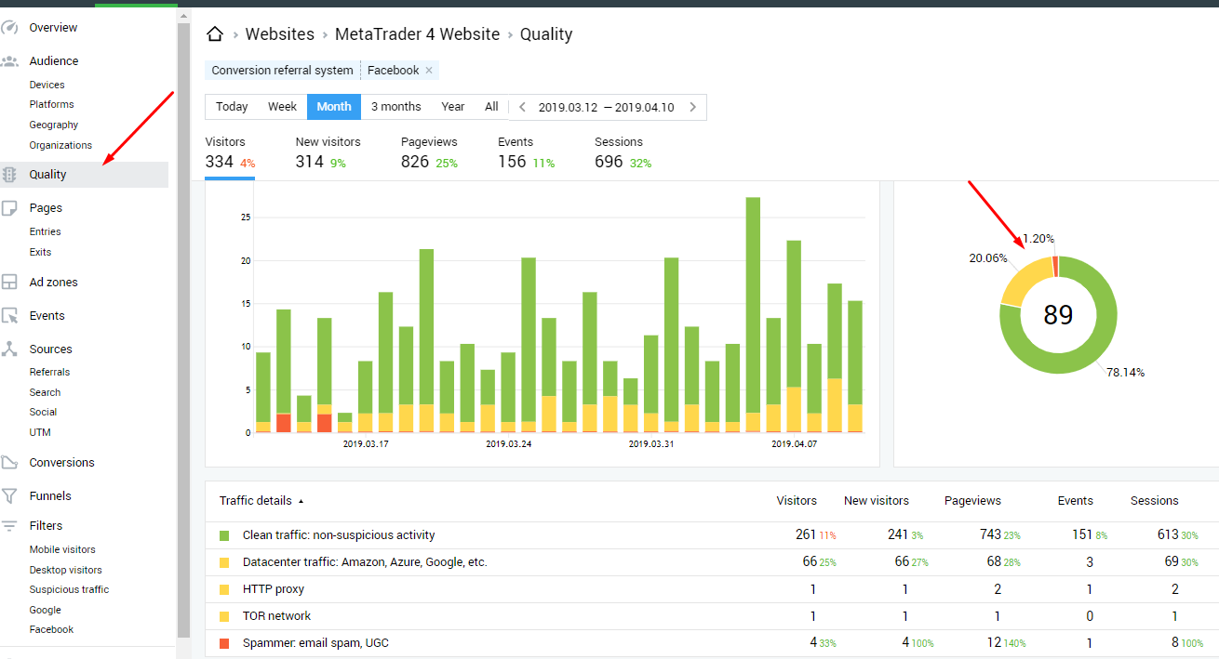The width and height of the screenshot is (1219, 659).
Task: Apply the Desktop visitors filter
Action: [x=65, y=570]
